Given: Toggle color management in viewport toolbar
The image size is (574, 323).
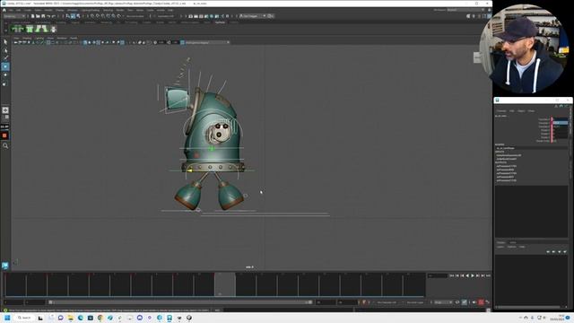Looking at the screenshot, I should [x=182, y=42].
